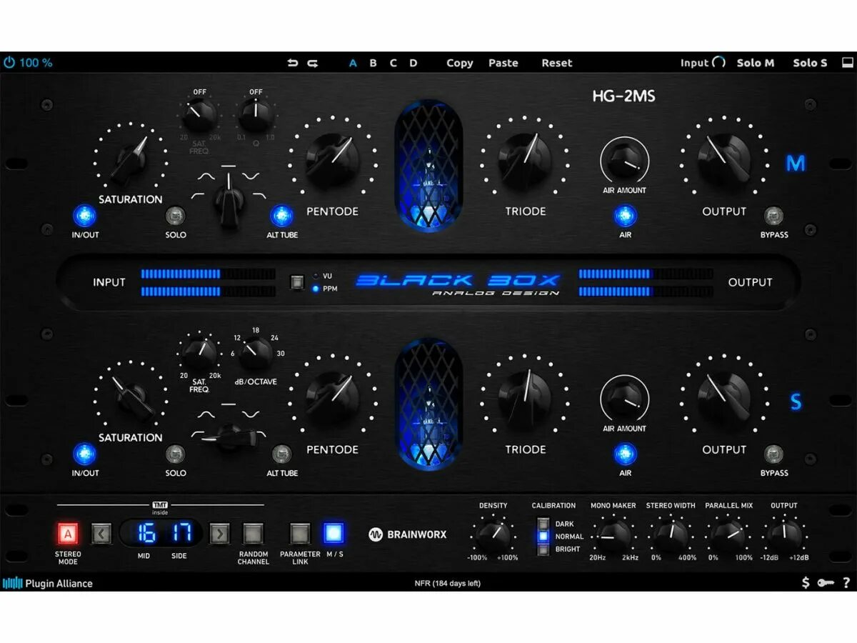Select the VU meter mode LED
Image resolution: width=857 pixels, height=643 pixels.
coord(316,276)
